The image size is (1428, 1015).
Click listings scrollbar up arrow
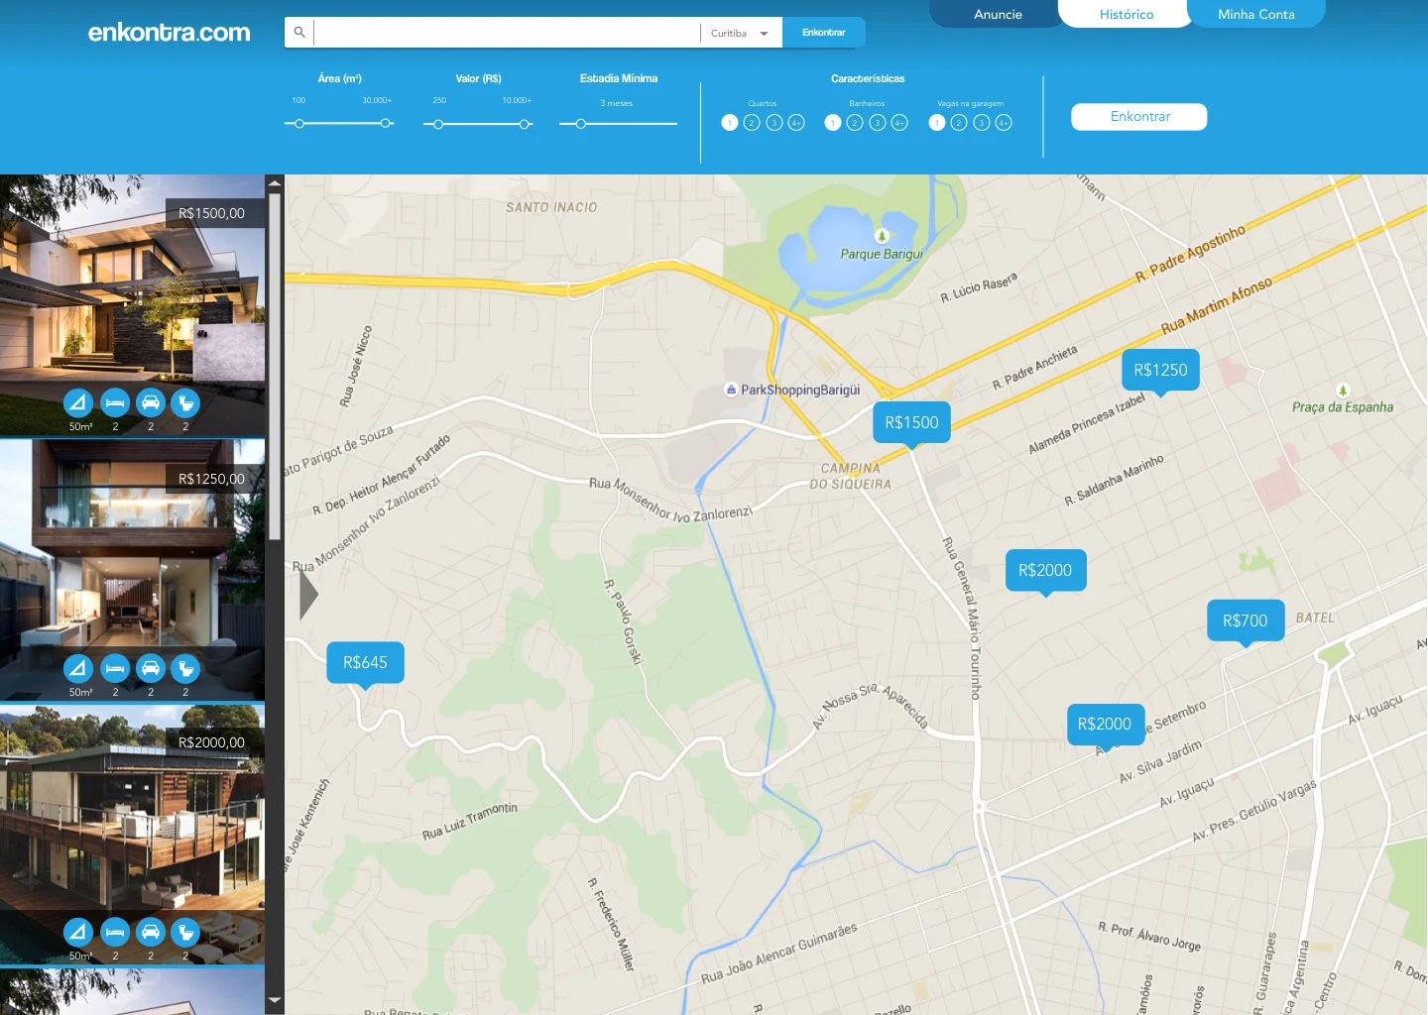275,183
